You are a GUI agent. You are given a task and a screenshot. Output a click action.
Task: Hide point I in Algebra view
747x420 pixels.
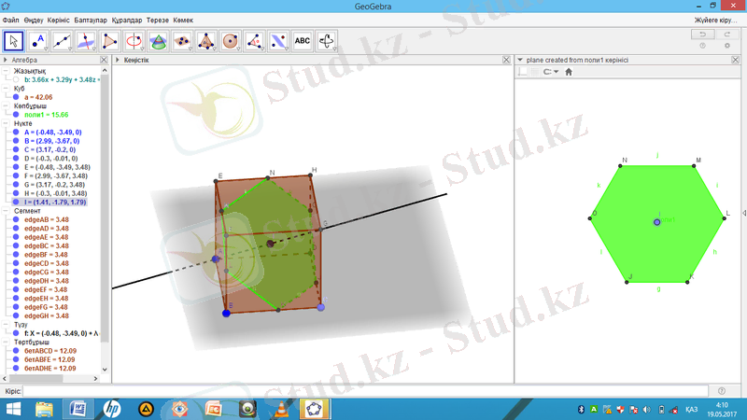click(16, 202)
